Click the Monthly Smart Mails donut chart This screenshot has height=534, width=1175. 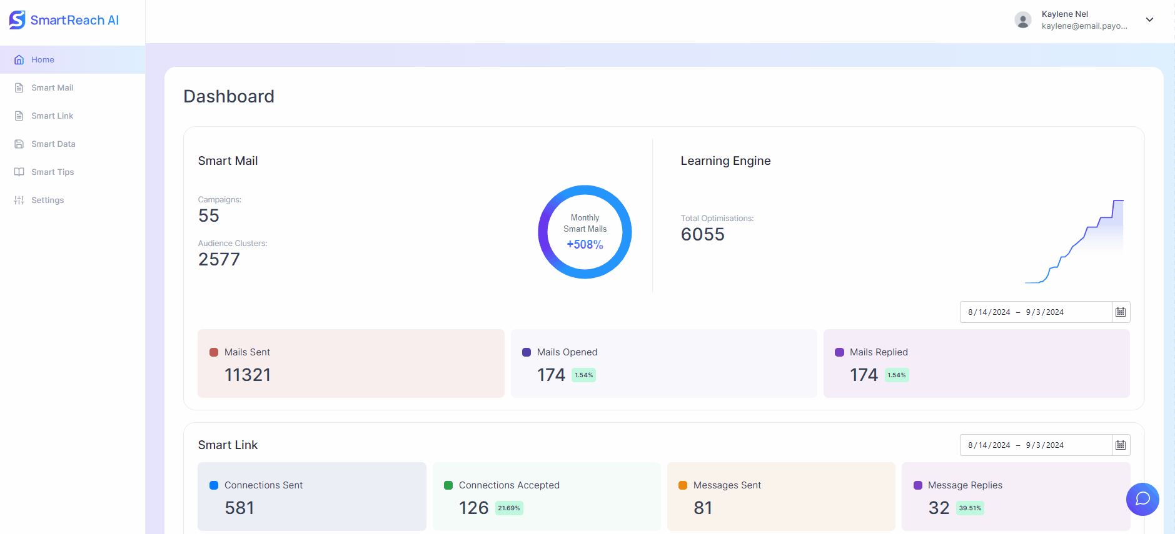click(585, 232)
